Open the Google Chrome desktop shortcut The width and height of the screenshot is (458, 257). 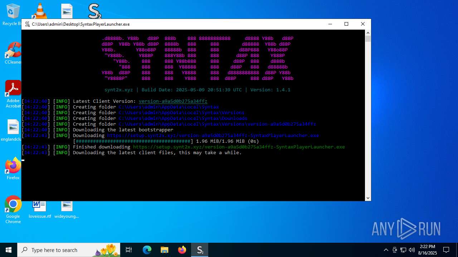pos(13,210)
